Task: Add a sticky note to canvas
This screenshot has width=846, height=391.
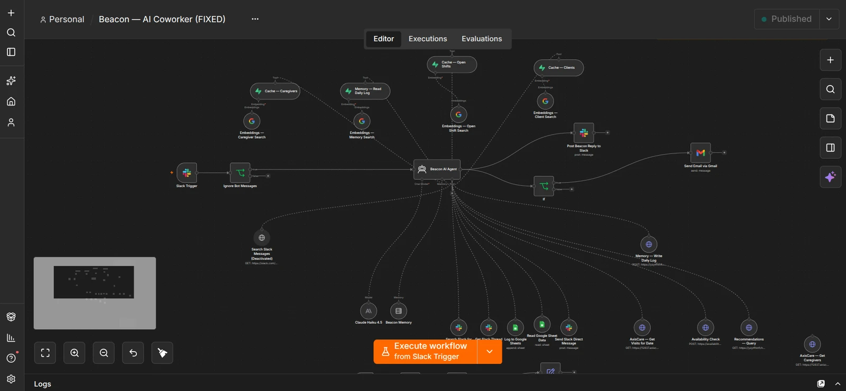Action: 830,118
